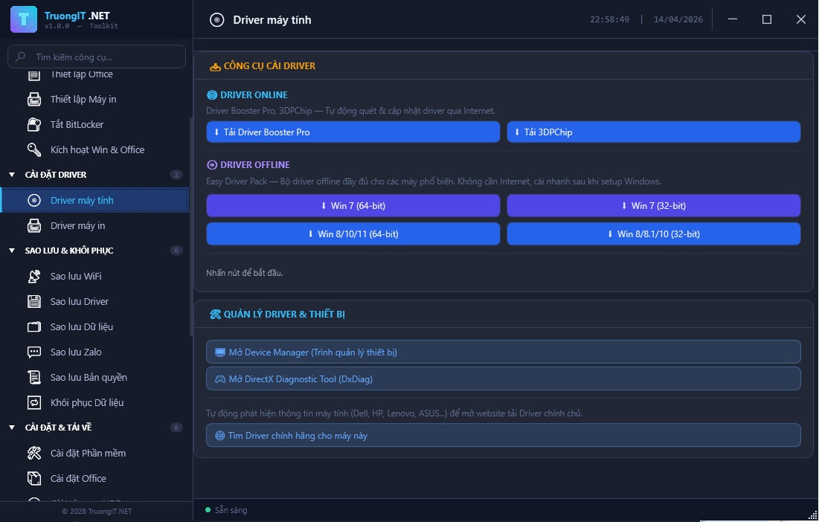Image resolution: width=819 pixels, height=522 pixels.
Task: Click the Cài đặt Phần mềm tools icon
Action: pos(34,453)
